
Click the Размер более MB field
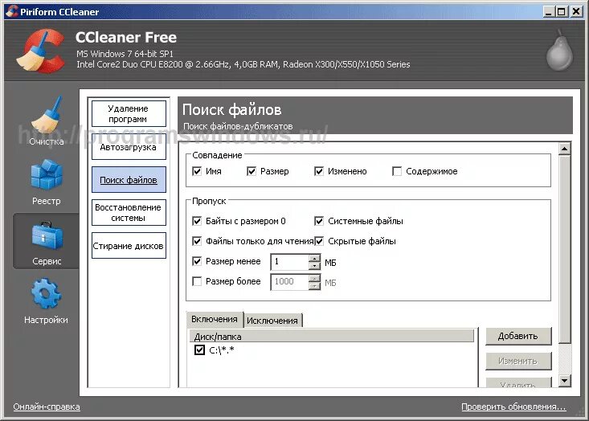tap(289, 282)
